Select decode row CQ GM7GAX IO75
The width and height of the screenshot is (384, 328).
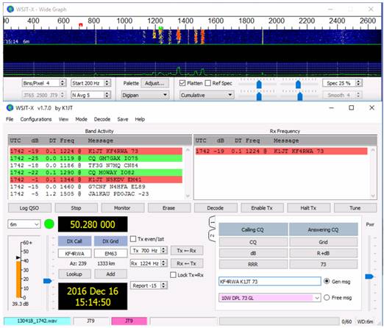[x=96, y=158]
